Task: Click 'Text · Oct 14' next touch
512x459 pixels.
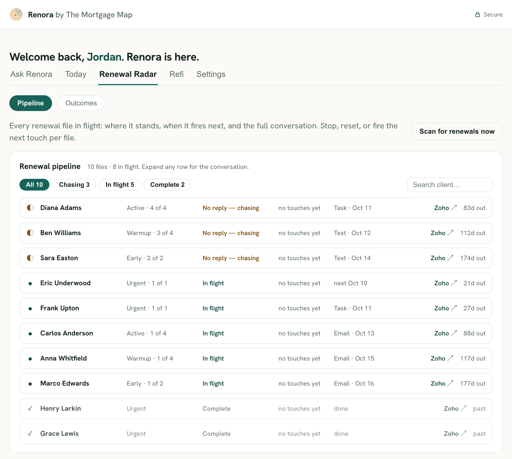Action: click(352, 258)
